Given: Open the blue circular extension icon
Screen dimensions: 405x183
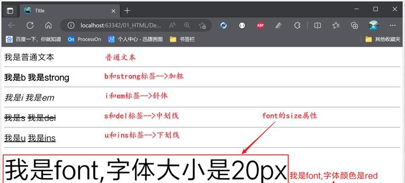Looking at the screenshot, I should coord(223,25).
